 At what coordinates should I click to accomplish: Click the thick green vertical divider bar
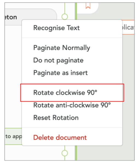76,11
